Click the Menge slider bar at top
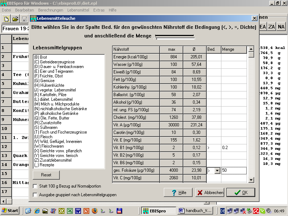The image size is (288, 216). tap(175, 36)
